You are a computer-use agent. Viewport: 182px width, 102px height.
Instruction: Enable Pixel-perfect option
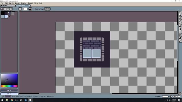click(39, 9)
